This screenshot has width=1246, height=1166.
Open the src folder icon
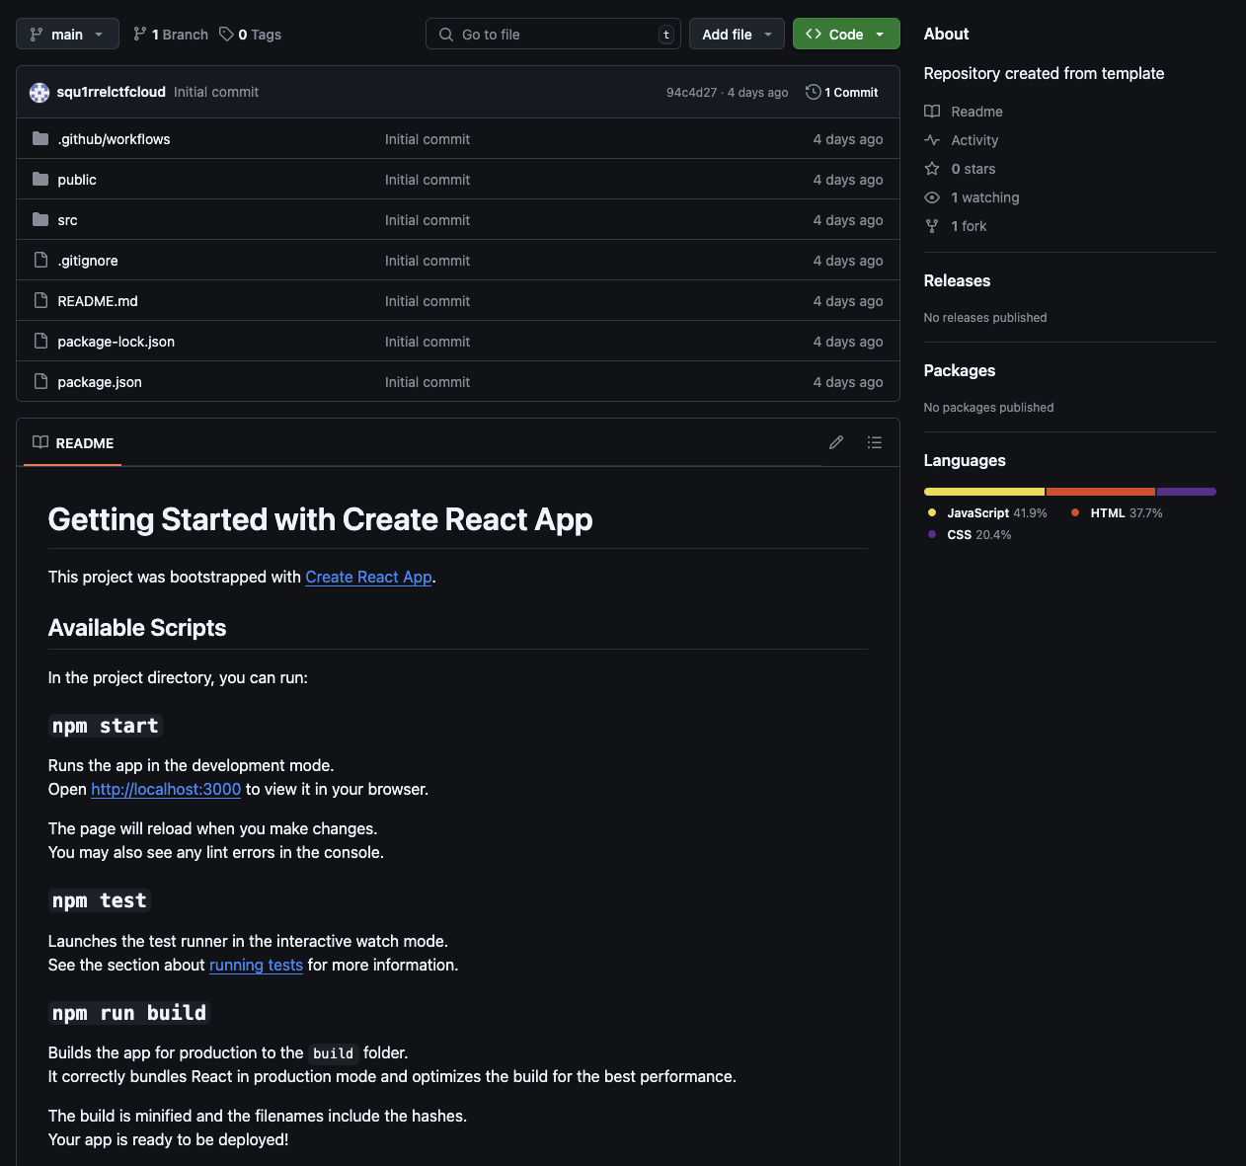point(40,219)
